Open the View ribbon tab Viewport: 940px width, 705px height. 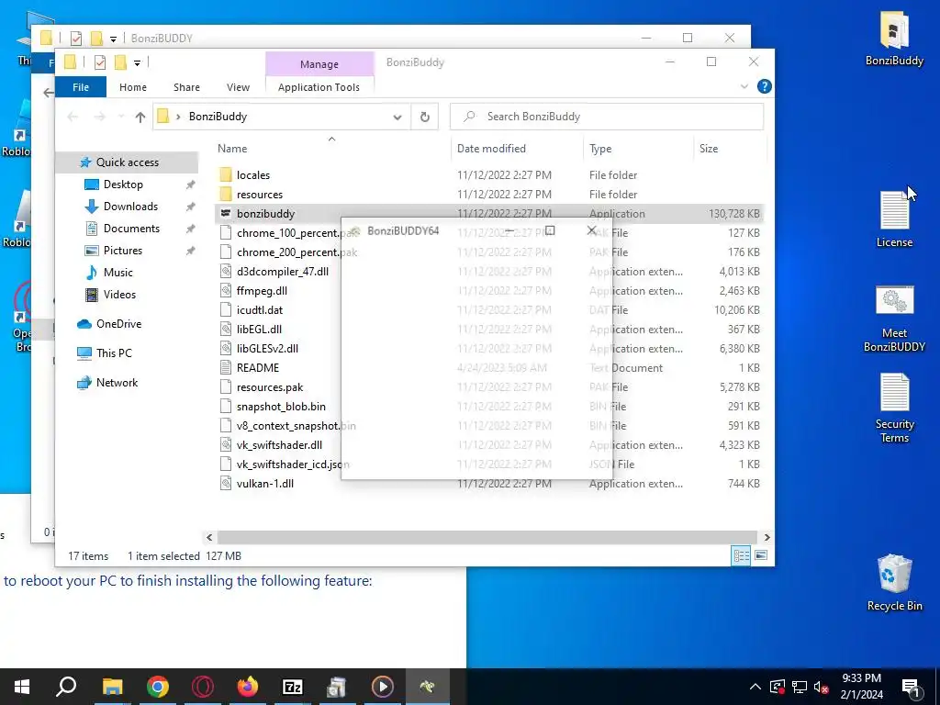tap(238, 87)
